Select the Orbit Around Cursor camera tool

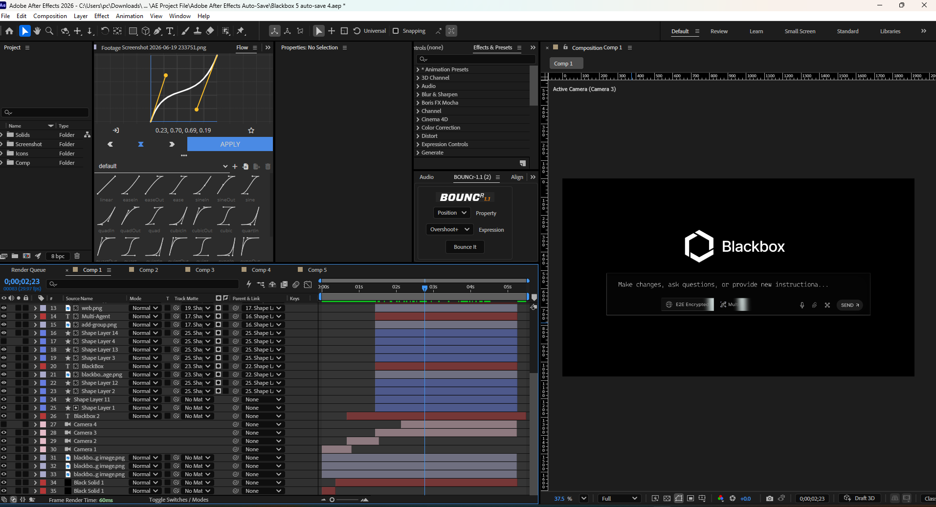click(65, 31)
